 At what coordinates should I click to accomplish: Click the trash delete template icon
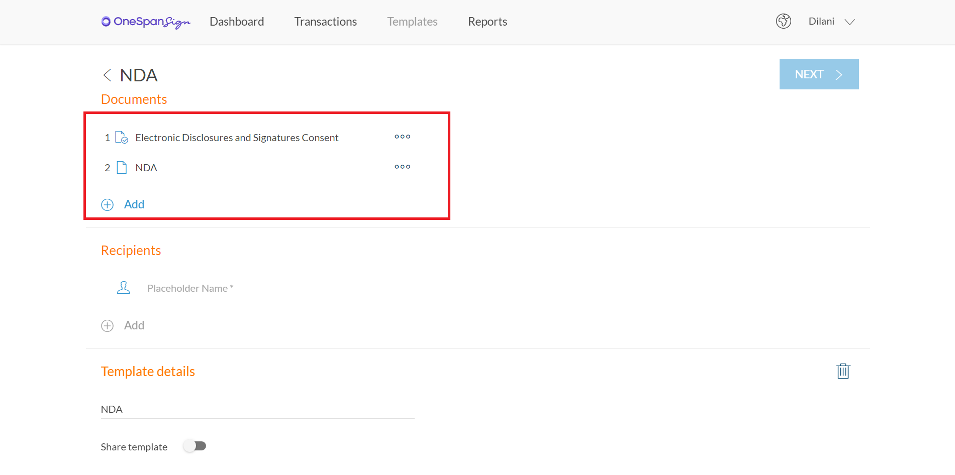(x=843, y=371)
